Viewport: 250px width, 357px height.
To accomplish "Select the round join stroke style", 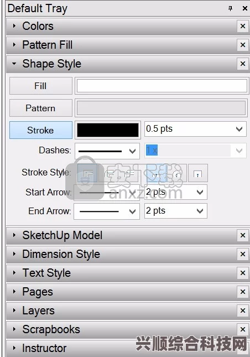I will [108, 173].
